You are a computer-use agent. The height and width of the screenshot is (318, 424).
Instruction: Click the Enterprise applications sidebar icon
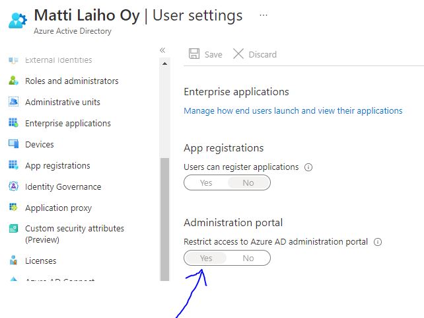click(x=13, y=123)
